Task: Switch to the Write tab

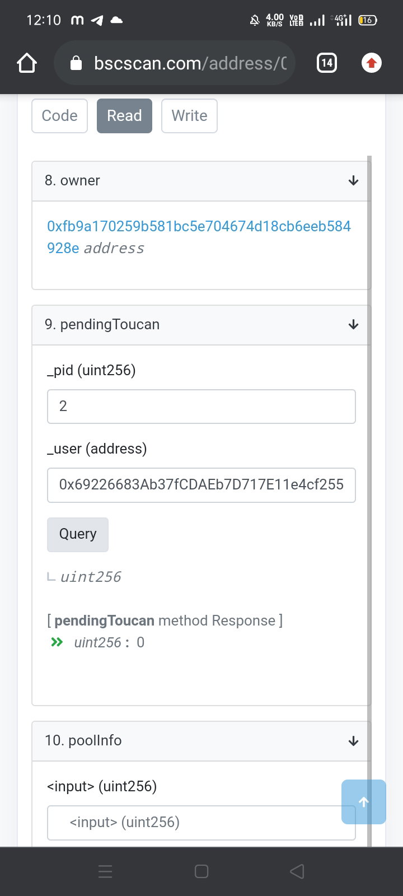Action: click(x=189, y=116)
